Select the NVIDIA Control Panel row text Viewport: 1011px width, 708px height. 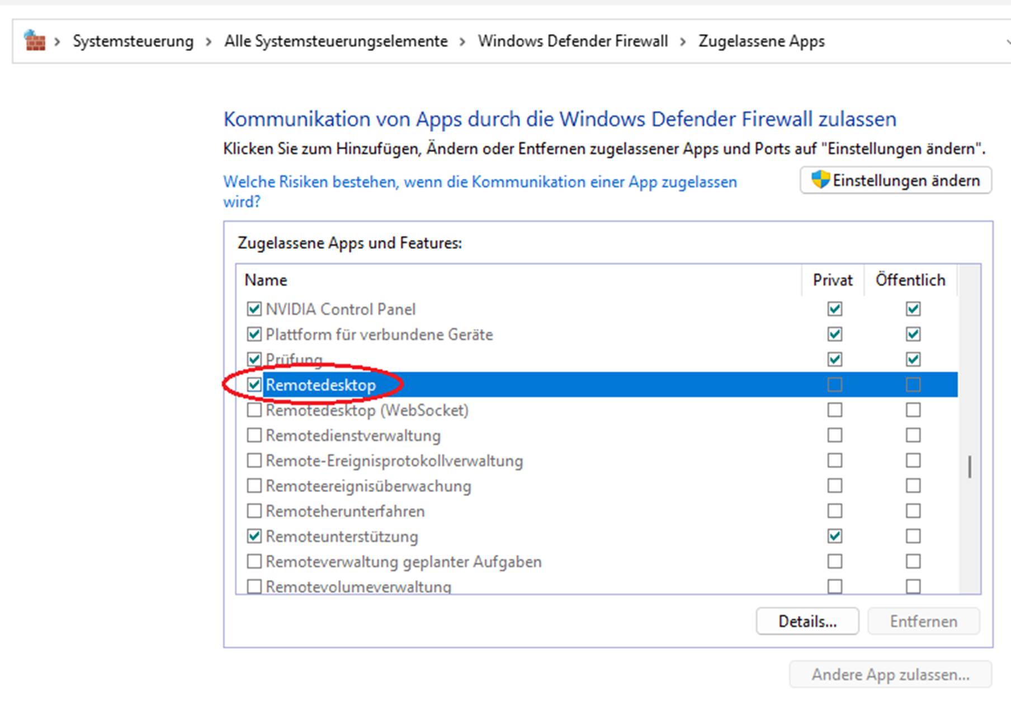coord(341,309)
